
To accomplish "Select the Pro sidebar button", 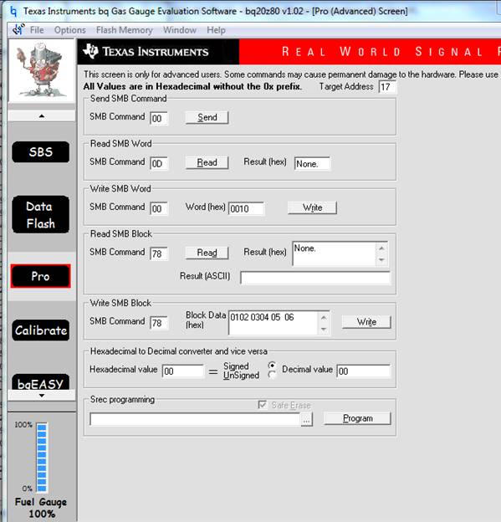I will (x=41, y=276).
